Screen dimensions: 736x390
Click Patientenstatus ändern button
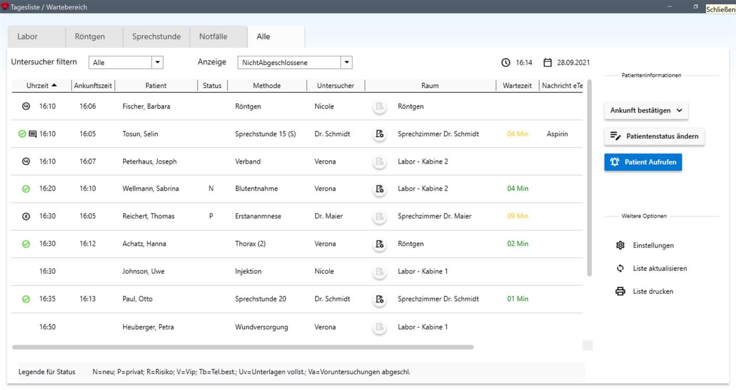(654, 136)
